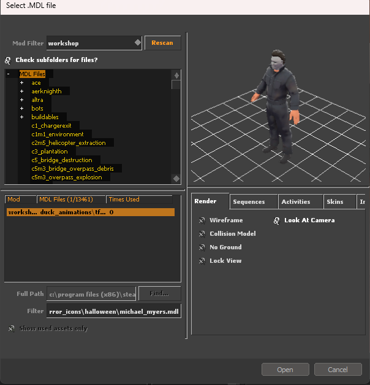Viewport: 370px width, 385px height.
Task: Click the Filter input with michael_myers.mdl
Action: [114, 311]
